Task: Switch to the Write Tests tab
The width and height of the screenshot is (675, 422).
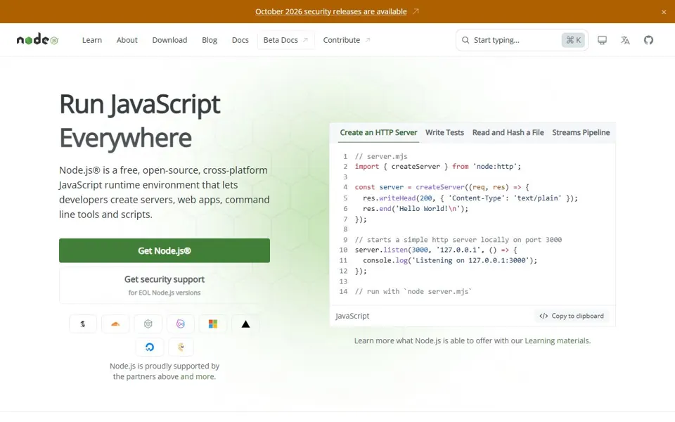Action: pyautogui.click(x=444, y=133)
